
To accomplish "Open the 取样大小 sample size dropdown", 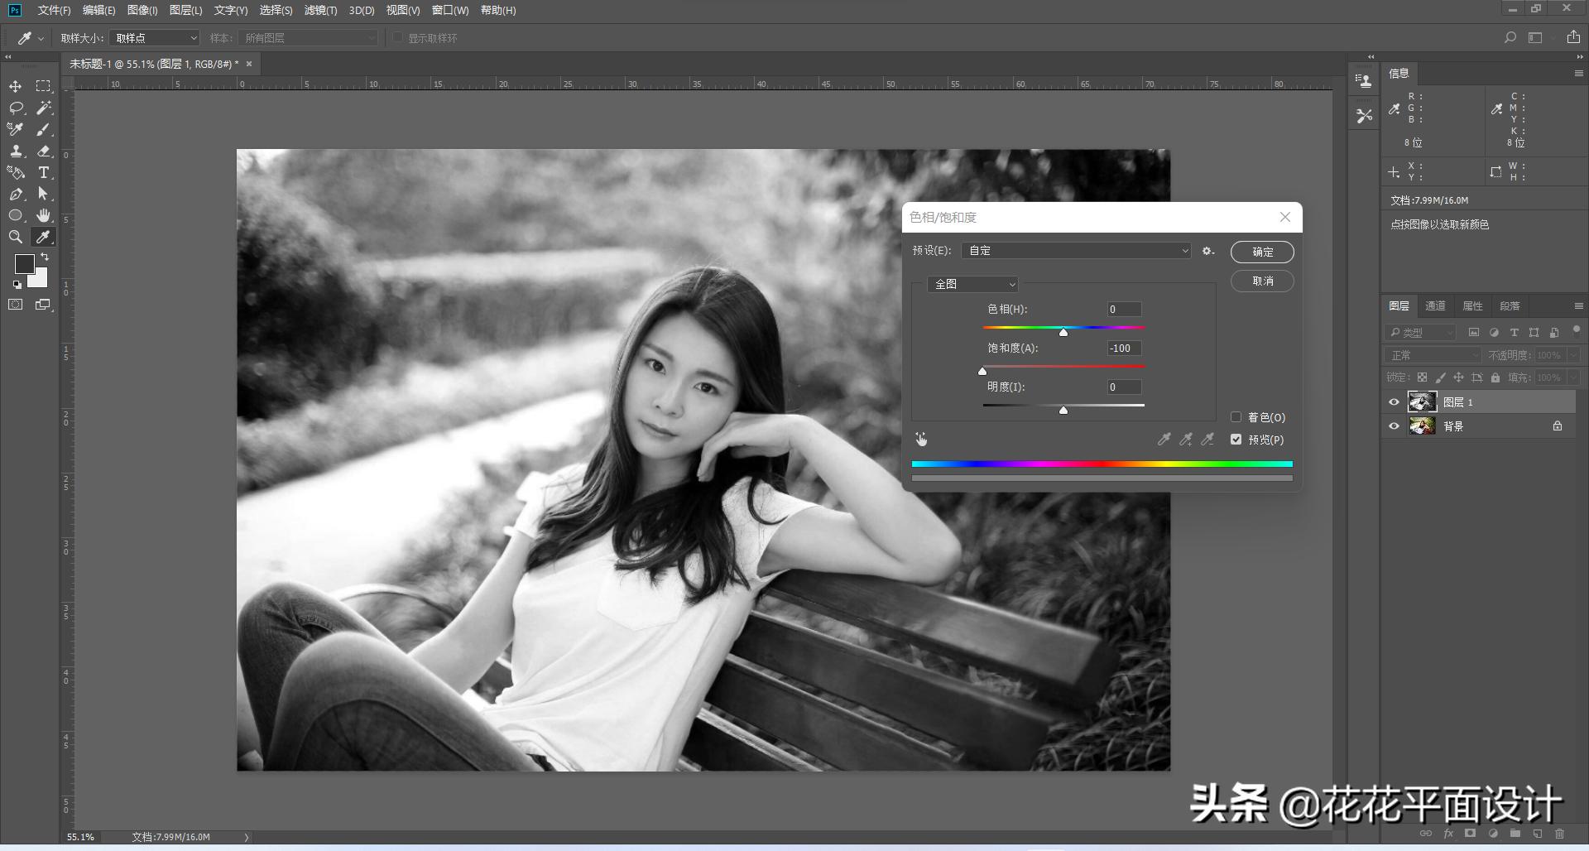I will (x=155, y=38).
